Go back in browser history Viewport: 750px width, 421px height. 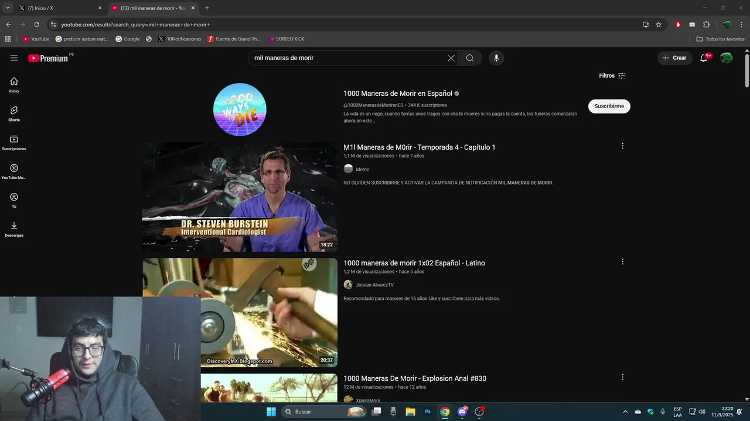click(x=8, y=25)
